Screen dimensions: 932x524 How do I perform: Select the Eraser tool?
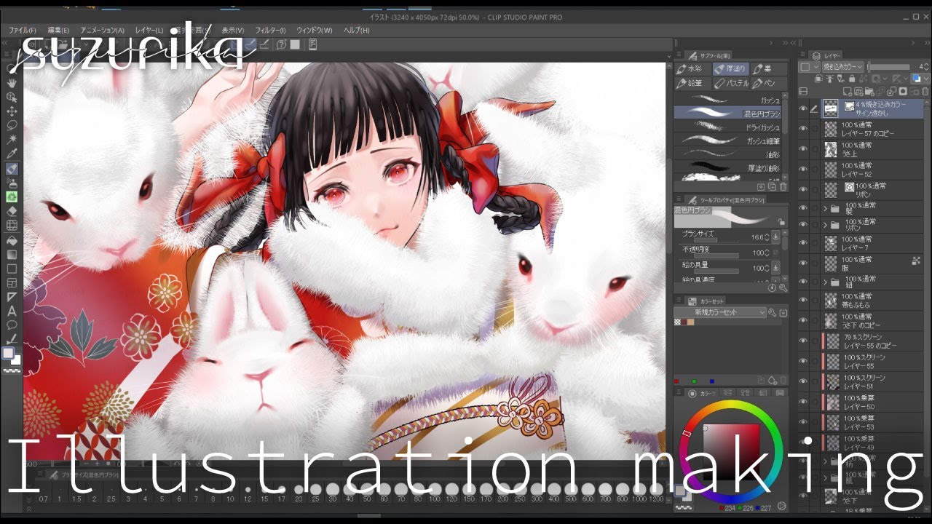[x=12, y=211]
